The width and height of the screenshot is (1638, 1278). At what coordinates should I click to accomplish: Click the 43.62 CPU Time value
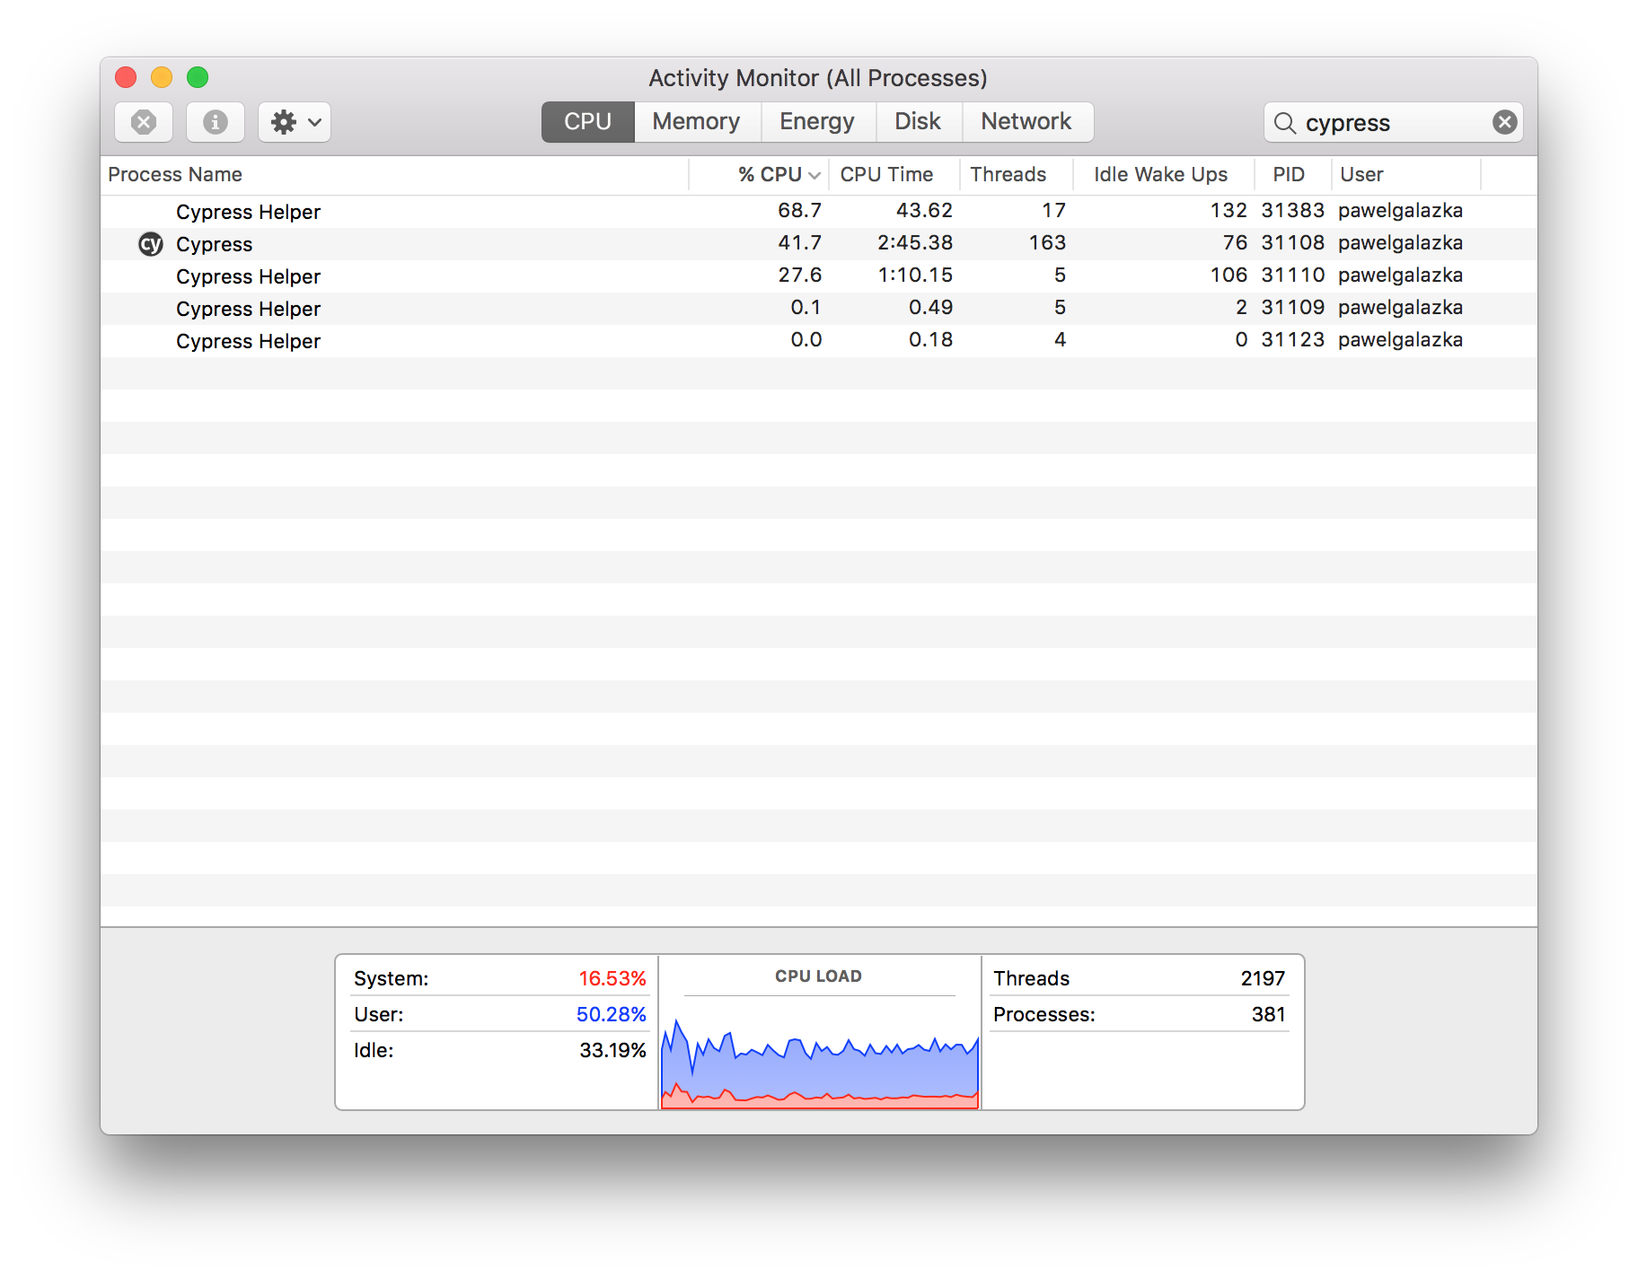tap(924, 211)
